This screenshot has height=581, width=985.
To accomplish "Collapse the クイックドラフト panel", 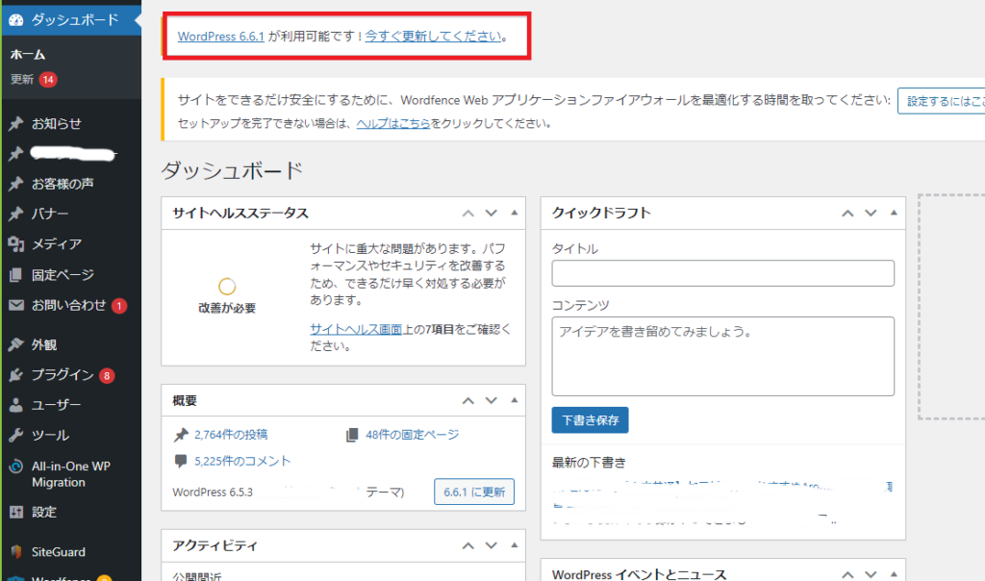I will coord(894,213).
